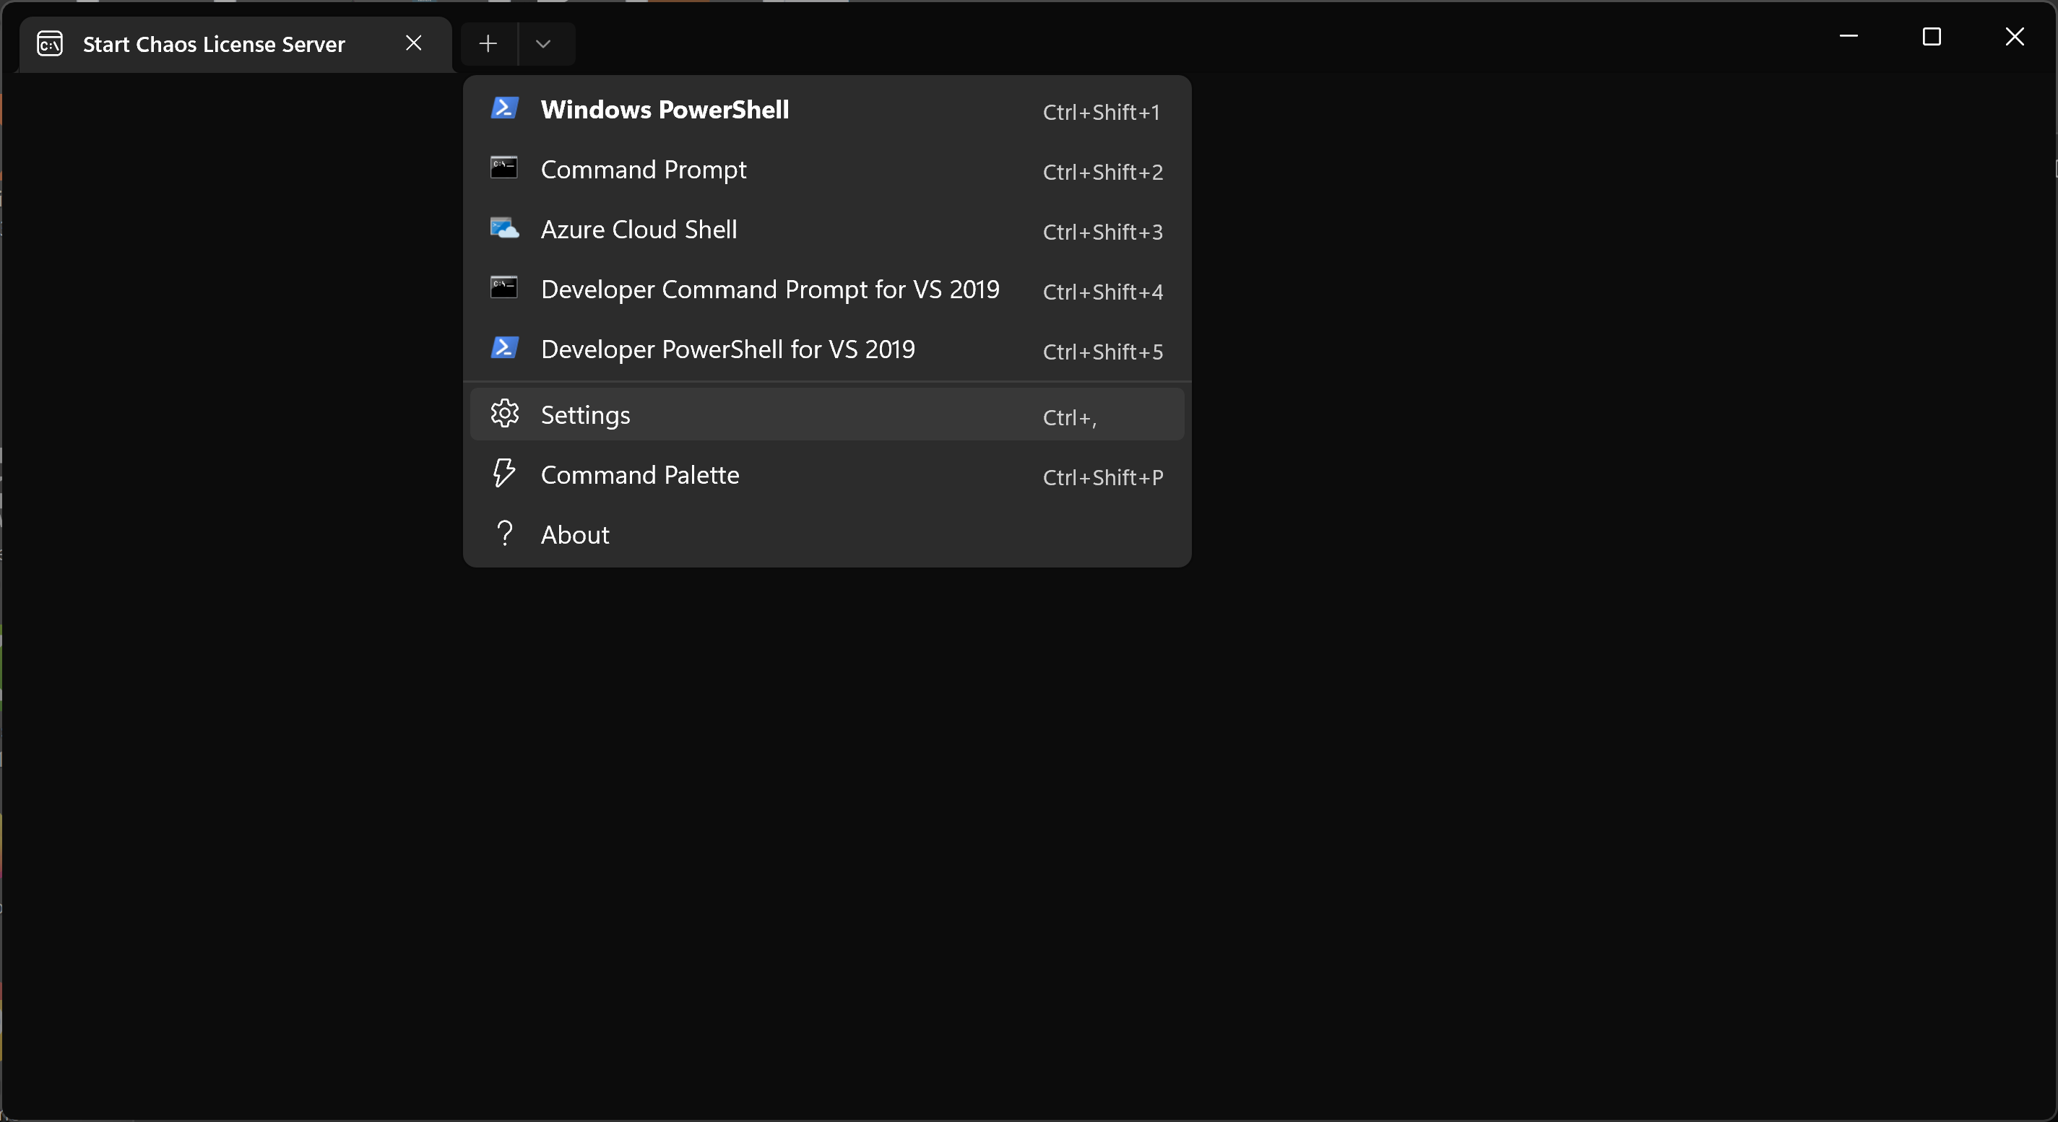The image size is (2058, 1122).
Task: Click Developer PowerShell VS 2019 icon
Action: [x=504, y=347]
